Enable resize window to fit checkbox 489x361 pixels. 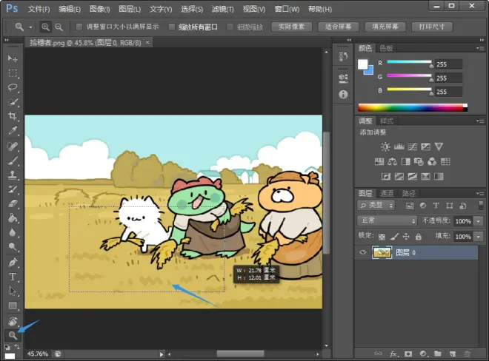pyautogui.click(x=79, y=27)
